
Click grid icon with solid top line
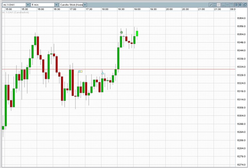tap(231, 5)
